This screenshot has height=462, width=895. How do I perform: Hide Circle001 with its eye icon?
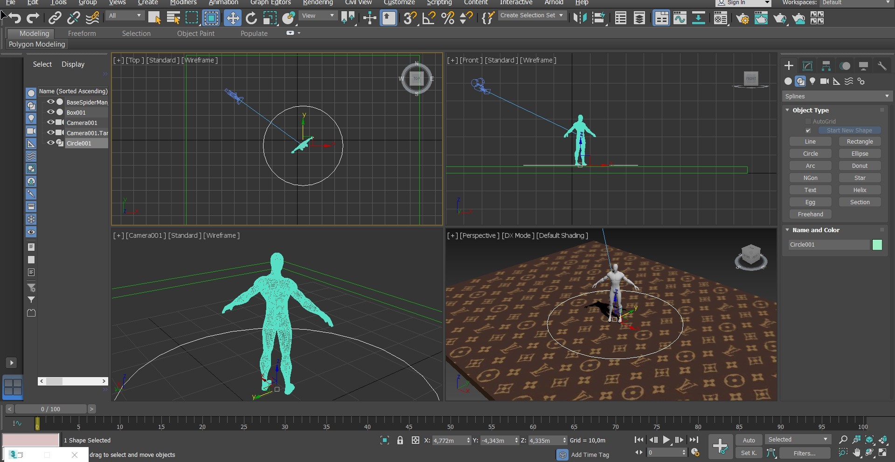pyautogui.click(x=50, y=143)
